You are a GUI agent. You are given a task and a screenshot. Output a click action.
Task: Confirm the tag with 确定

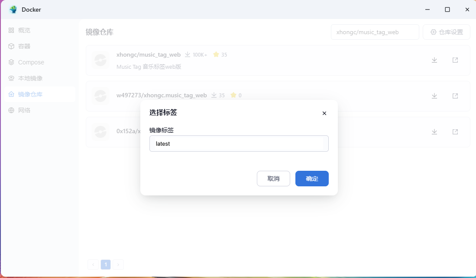(312, 179)
